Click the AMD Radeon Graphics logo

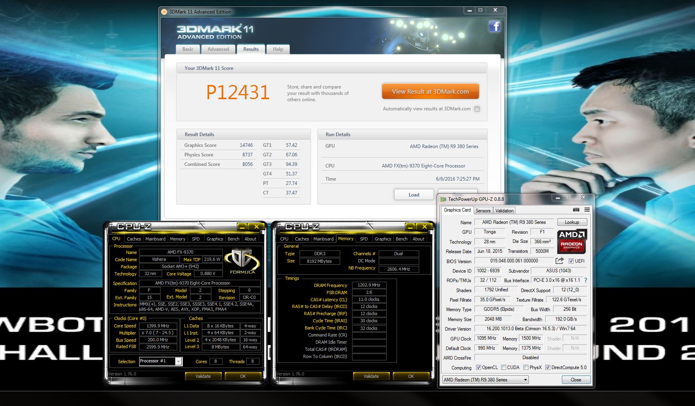coord(572,241)
